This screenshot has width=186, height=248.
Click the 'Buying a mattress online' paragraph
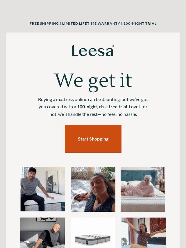coord(93,107)
